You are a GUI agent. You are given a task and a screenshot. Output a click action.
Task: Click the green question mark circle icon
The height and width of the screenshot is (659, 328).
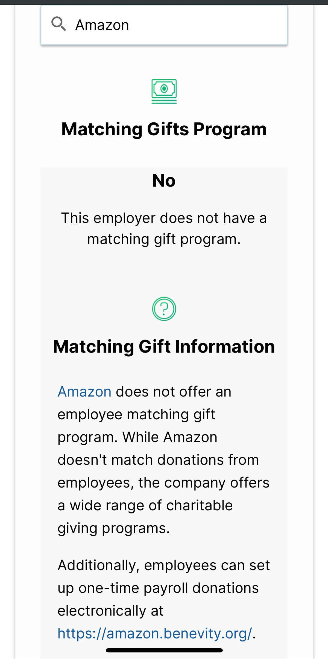(164, 309)
